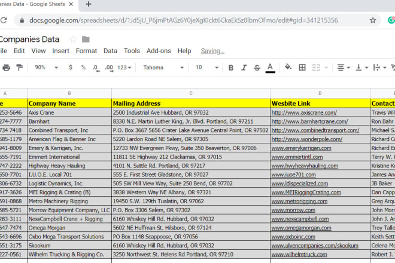View site security lock icon
The image size is (395, 263).
click(x=22, y=20)
